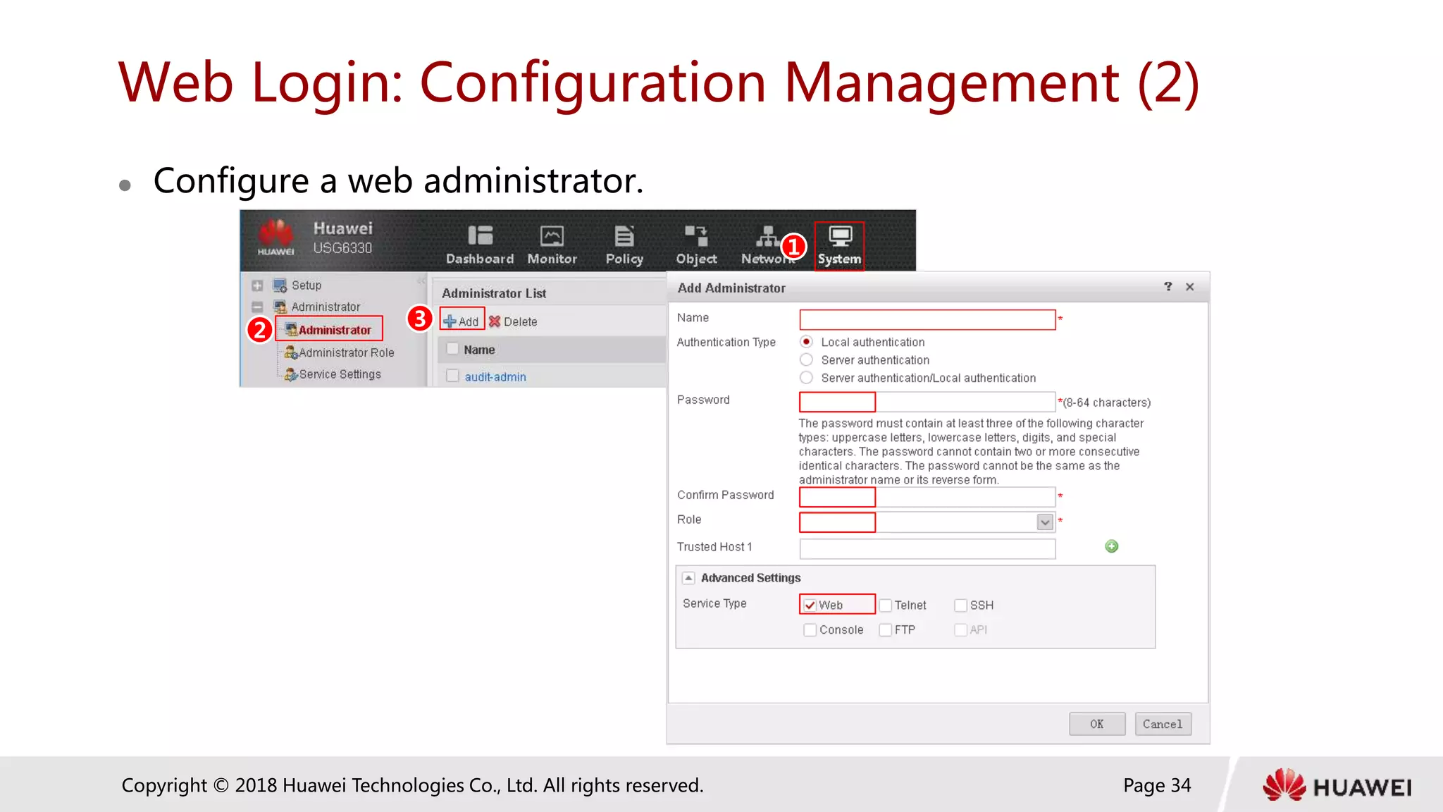Open the Role dropdown arrow
The image size is (1443, 812).
(x=1045, y=522)
